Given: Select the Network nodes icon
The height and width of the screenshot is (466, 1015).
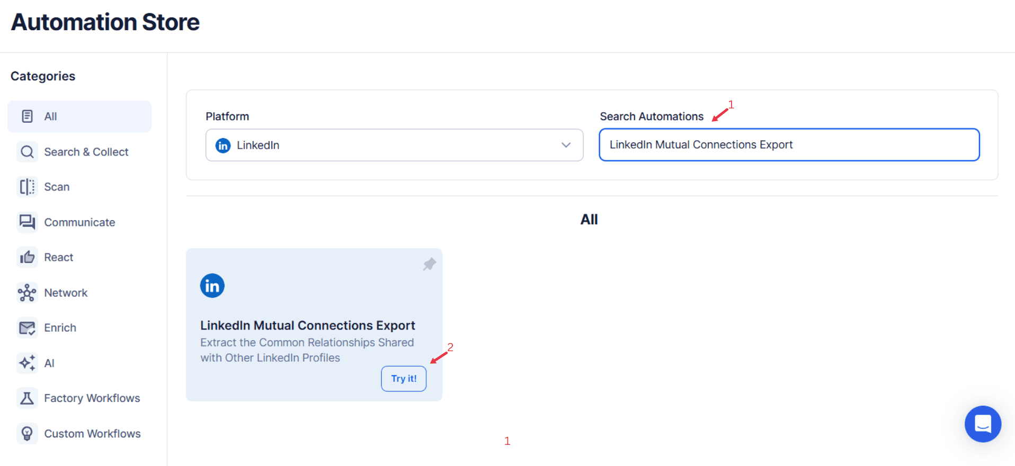Looking at the screenshot, I should point(27,293).
